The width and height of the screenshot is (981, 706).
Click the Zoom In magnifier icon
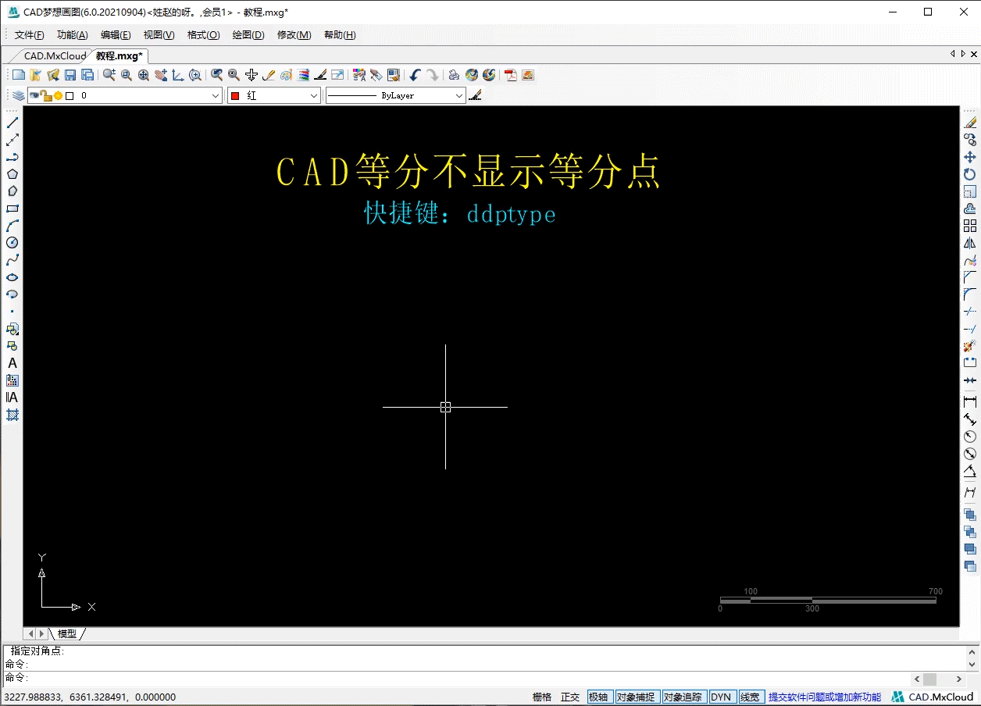pos(195,74)
